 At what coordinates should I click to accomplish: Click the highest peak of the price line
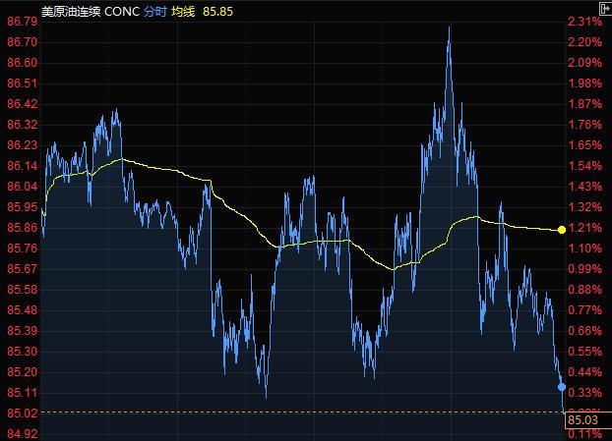(x=449, y=28)
